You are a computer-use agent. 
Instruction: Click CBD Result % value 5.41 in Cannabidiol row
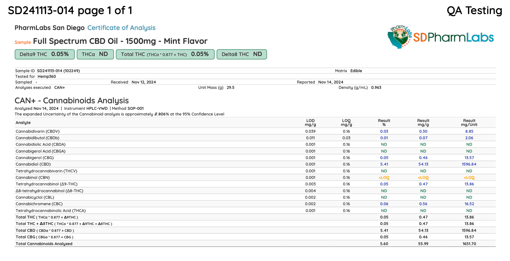[384, 164]
